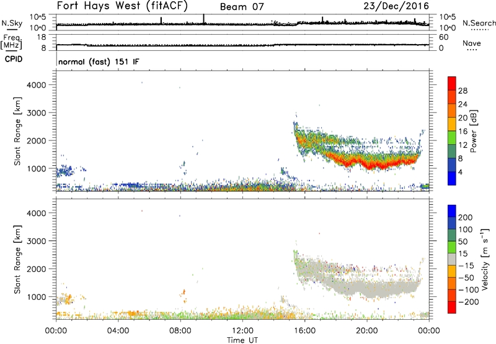Click the '18' frequency axis value

pyautogui.click(x=42, y=37)
